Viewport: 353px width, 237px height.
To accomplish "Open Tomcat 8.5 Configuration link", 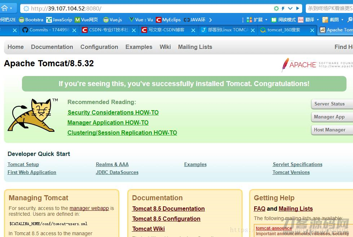I will (166, 219).
